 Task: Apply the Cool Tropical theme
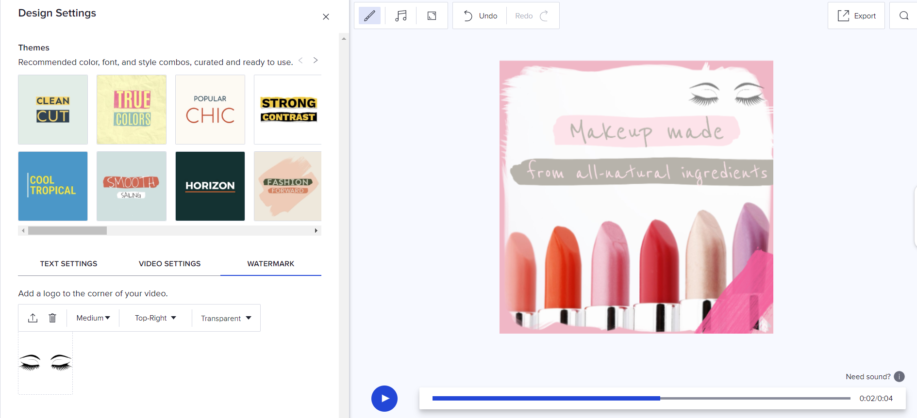click(x=53, y=186)
